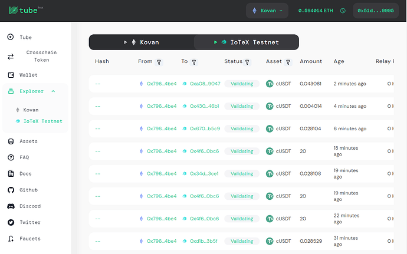Click the 0.594014 ETH balance
This screenshot has width=407, height=254.
point(316,11)
